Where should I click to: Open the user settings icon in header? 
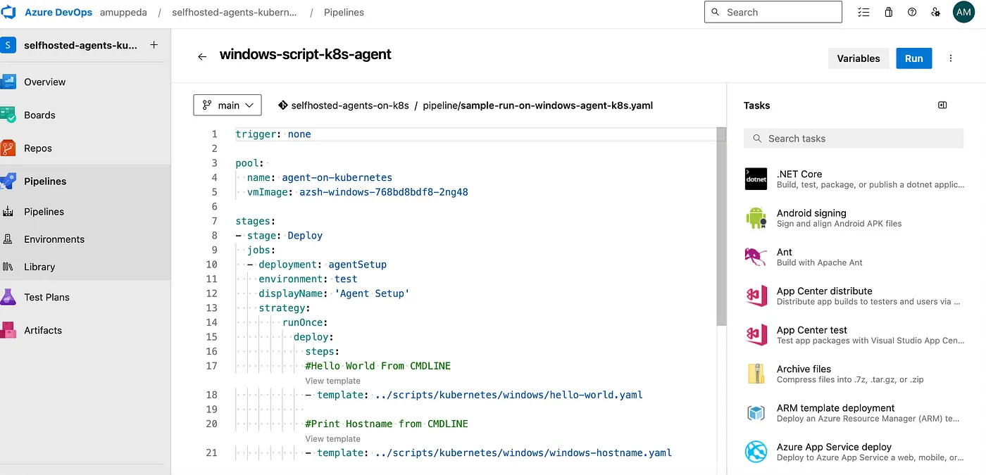click(935, 12)
